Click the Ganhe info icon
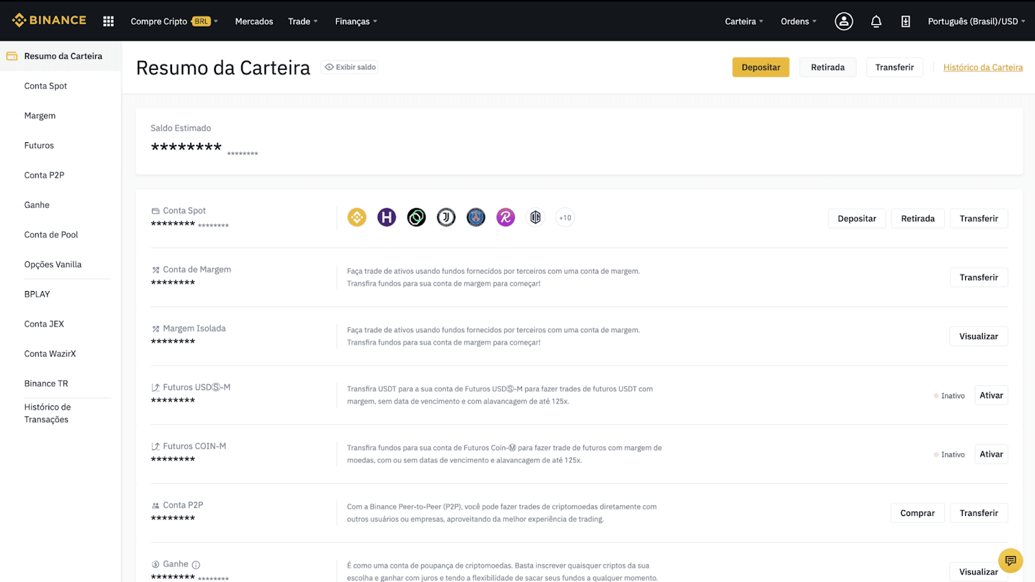 [x=196, y=565]
